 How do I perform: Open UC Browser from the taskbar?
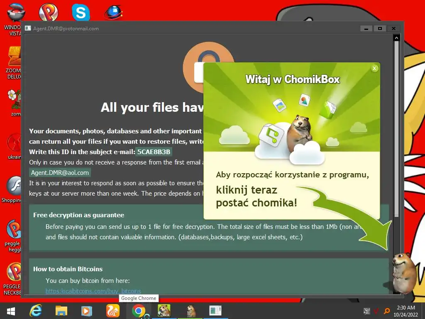point(113,311)
